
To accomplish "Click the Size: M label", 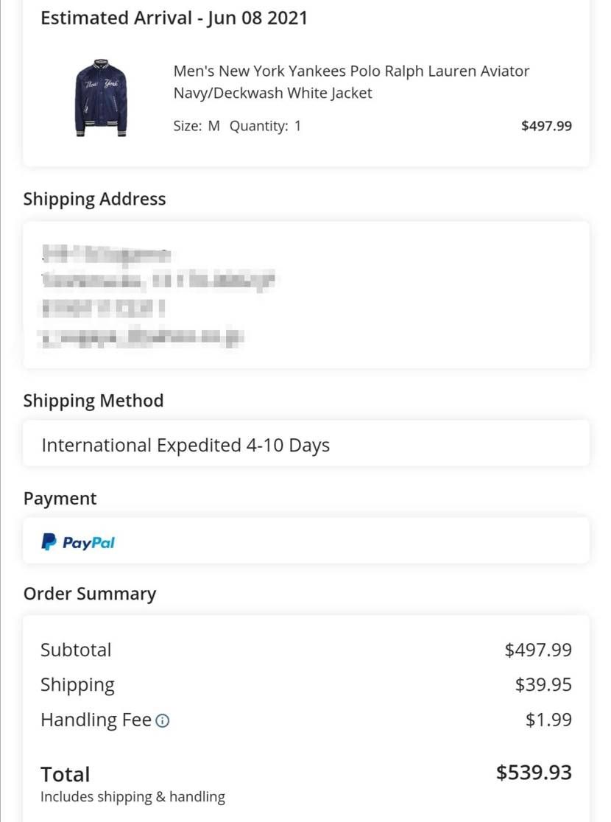I will click(x=197, y=126).
